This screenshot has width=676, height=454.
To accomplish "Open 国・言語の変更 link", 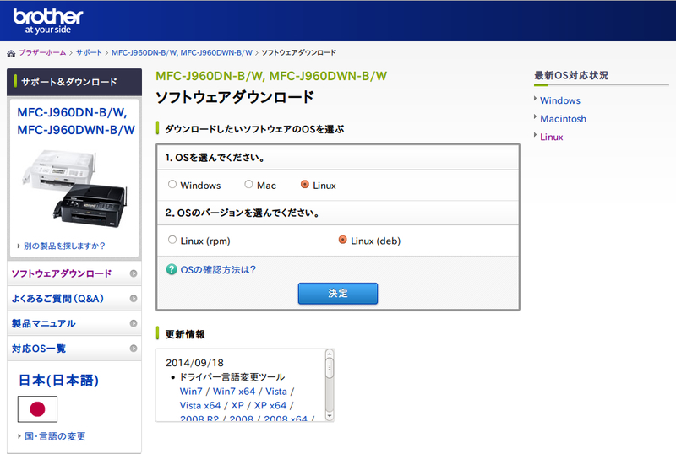I will 55,436.
